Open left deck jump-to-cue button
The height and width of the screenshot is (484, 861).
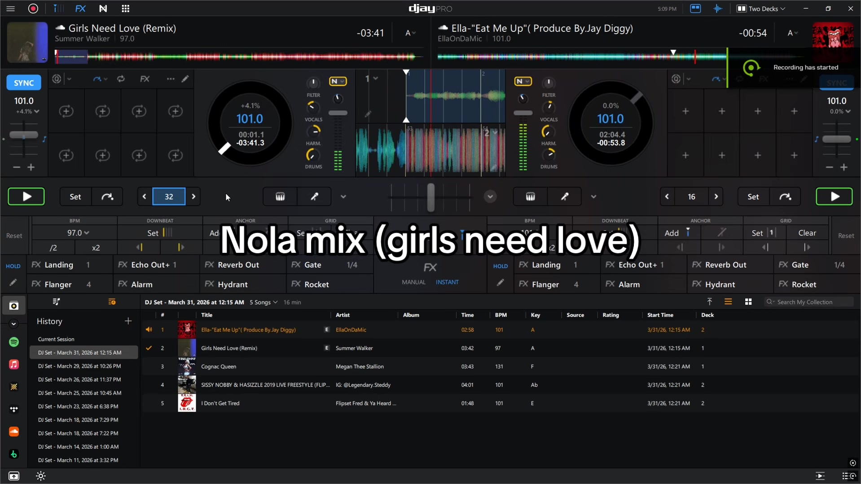pos(107,197)
